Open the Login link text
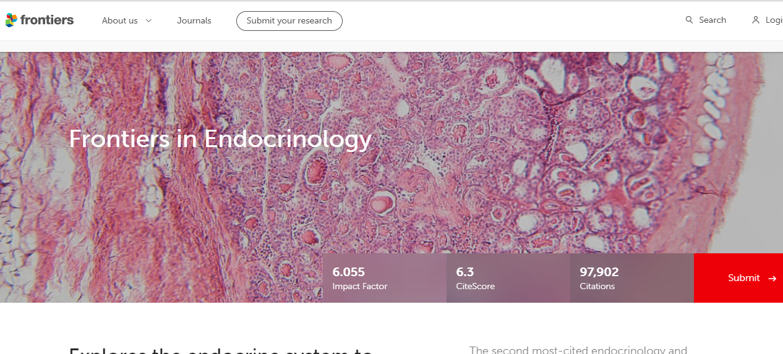 click(x=774, y=20)
